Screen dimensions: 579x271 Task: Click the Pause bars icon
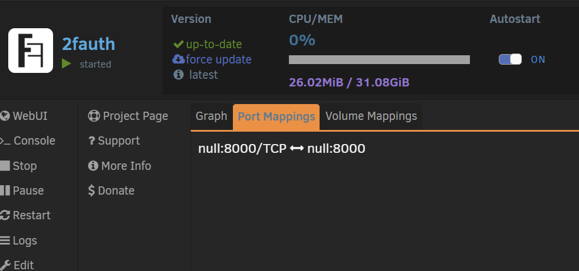coord(5,190)
